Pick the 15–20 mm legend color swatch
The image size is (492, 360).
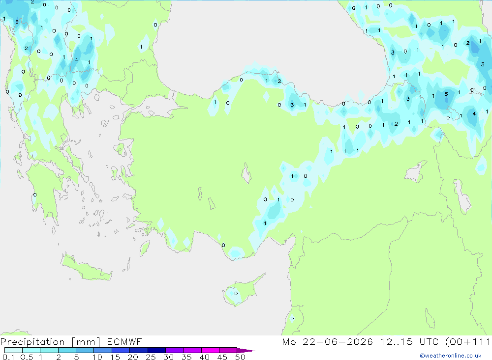point(121,350)
